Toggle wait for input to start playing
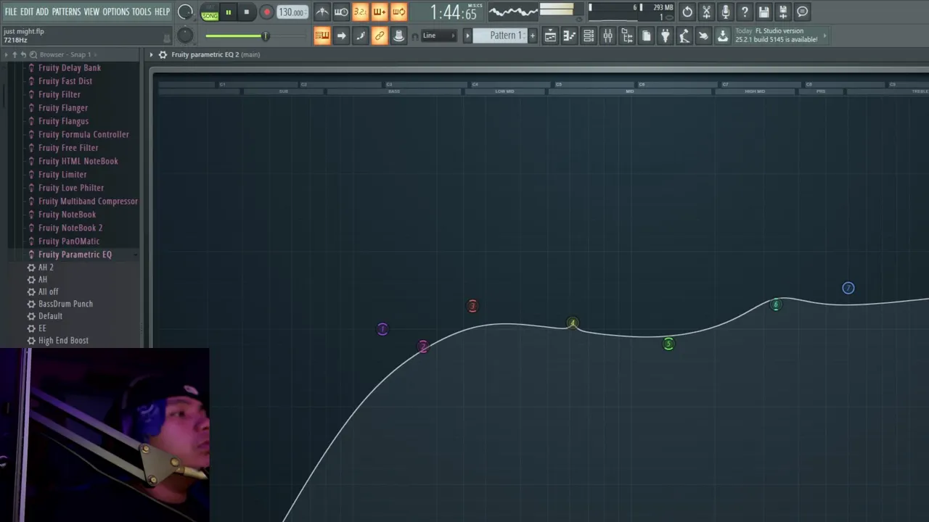Viewport: 929px width, 522px height. pos(340,12)
